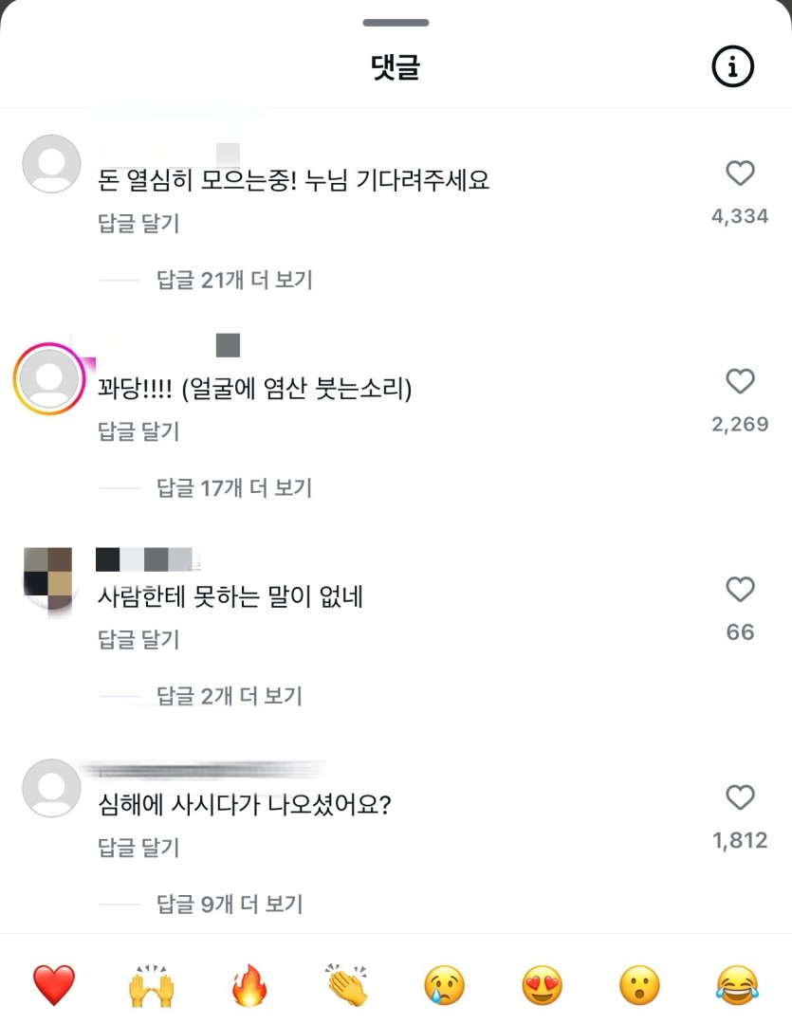The width and height of the screenshot is (792, 1024).
Task: Like the comment with 1,812 likes
Action: coord(740,797)
